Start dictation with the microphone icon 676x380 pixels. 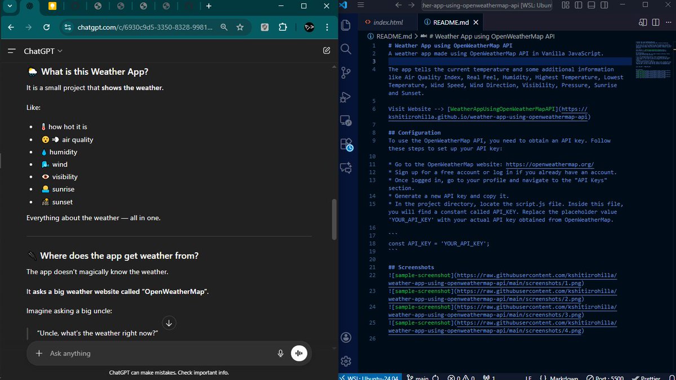pyautogui.click(x=281, y=353)
